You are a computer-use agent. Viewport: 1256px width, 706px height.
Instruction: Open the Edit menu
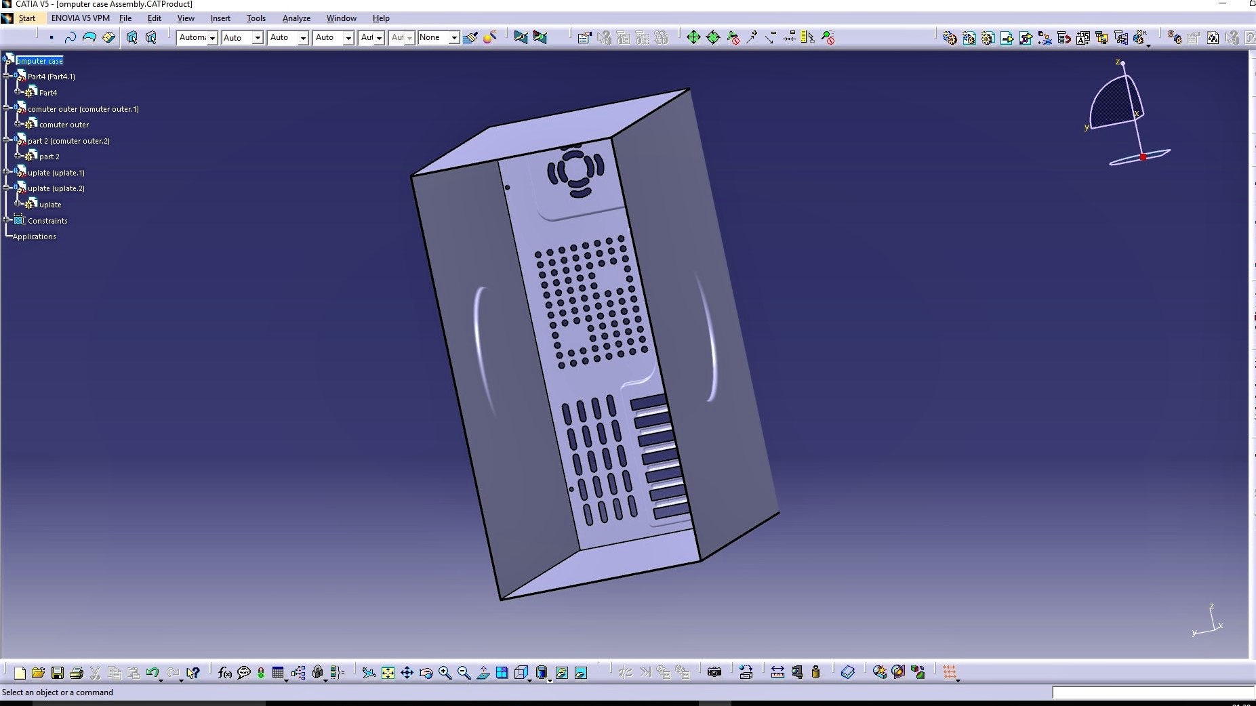point(155,18)
